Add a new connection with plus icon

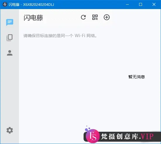(107, 17)
